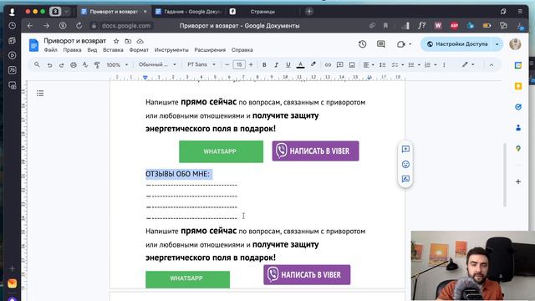
Task: Add a comment from the toolbar
Action: pyautogui.click(x=340, y=65)
